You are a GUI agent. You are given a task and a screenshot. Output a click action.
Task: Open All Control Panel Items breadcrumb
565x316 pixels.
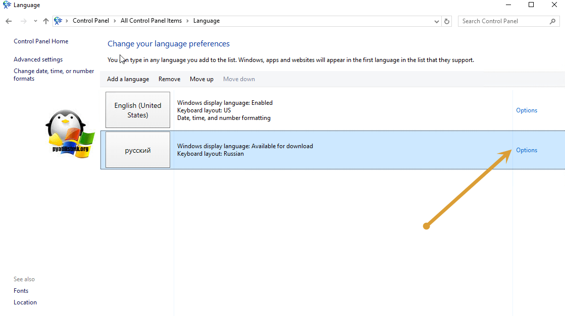(x=151, y=21)
